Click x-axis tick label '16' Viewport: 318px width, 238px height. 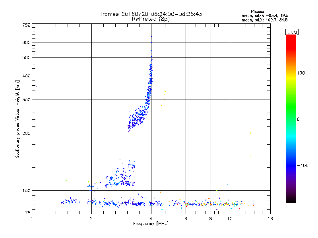point(270,219)
